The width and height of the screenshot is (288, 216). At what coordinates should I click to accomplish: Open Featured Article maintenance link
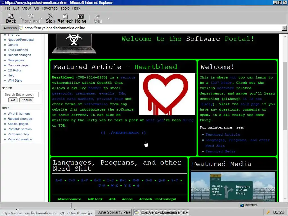223,134
